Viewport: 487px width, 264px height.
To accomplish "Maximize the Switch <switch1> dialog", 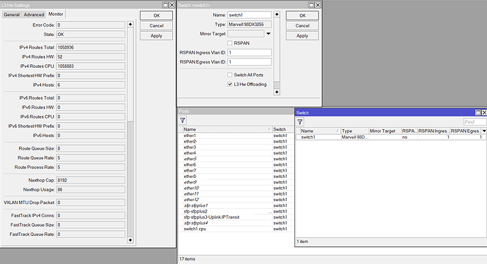I will click(311, 5).
